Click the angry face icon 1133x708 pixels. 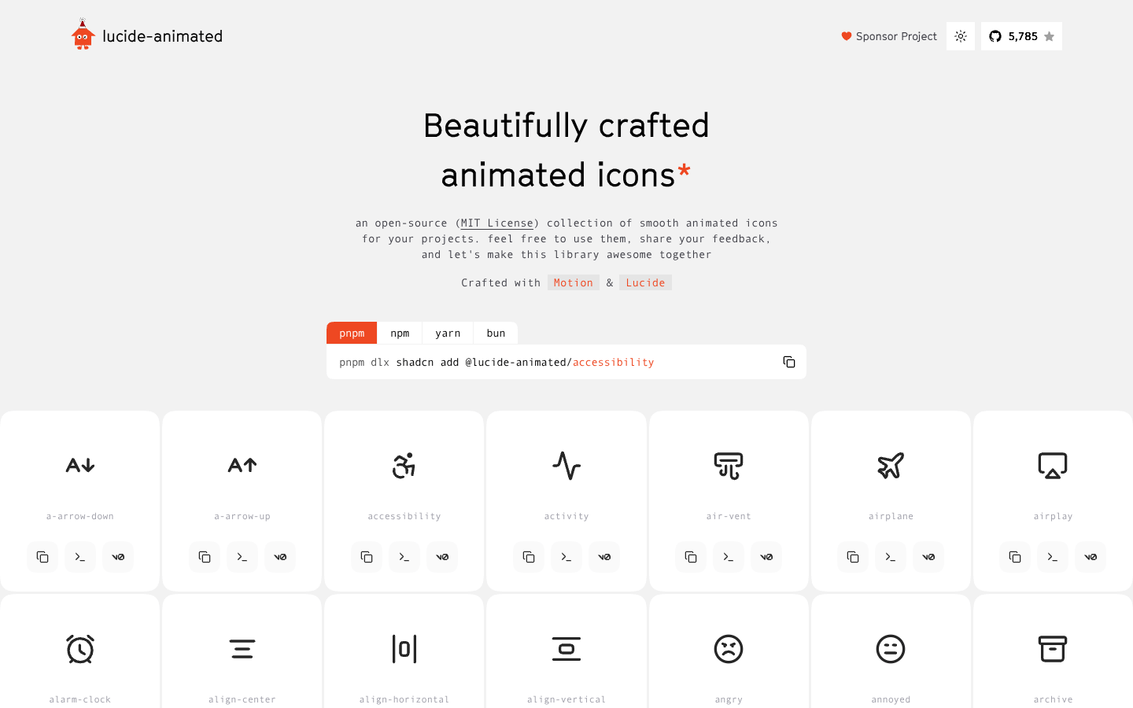(729, 649)
